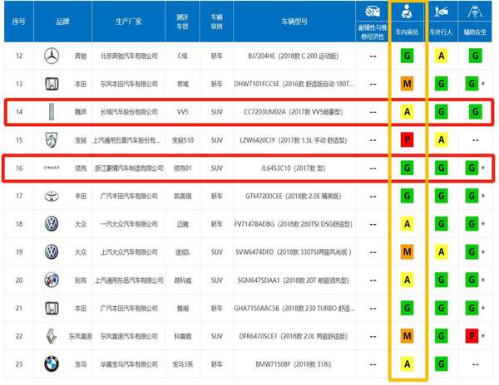Click the orange M occupant badge for 科雷傲
Screen dimensions: 499x385
(x=407, y=336)
